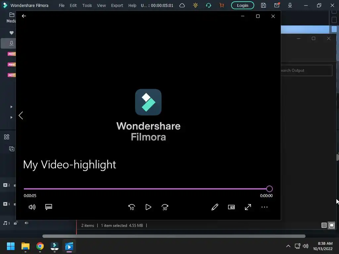Open the shopping cart icon
Image resolution: width=339 pixels, height=254 pixels.
pyautogui.click(x=221, y=5)
